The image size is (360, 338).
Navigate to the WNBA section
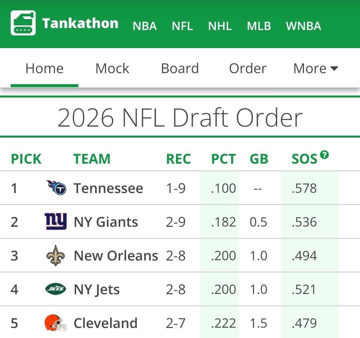point(303,26)
